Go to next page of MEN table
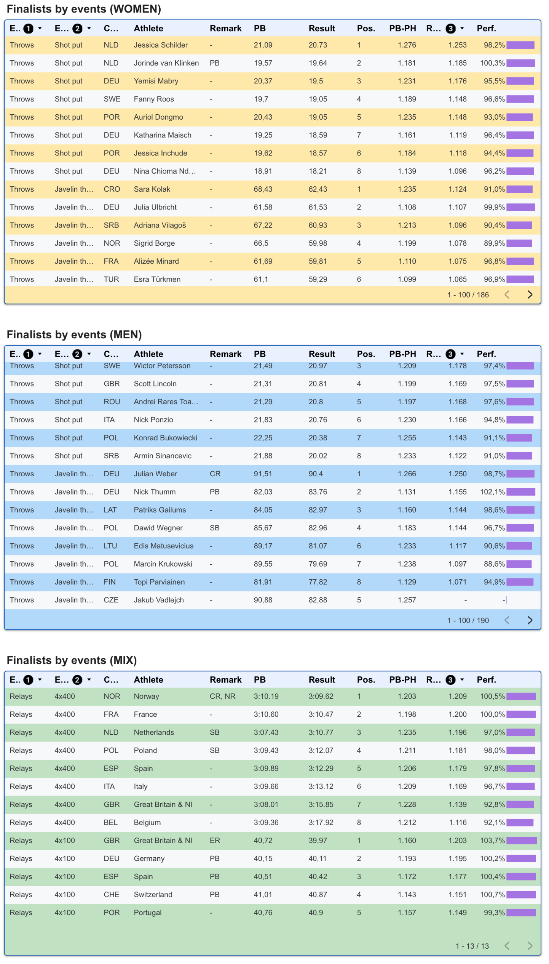The width and height of the screenshot is (549, 964). [x=530, y=620]
